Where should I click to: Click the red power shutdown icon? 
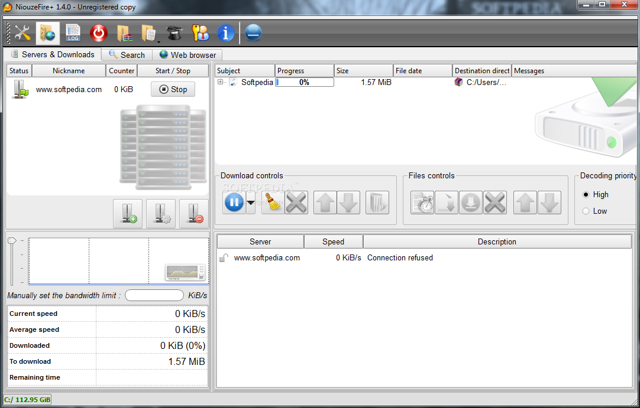98,33
